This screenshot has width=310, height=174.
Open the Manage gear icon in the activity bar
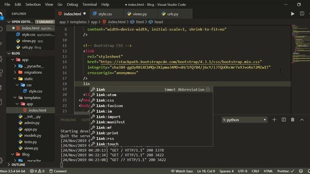1,160
